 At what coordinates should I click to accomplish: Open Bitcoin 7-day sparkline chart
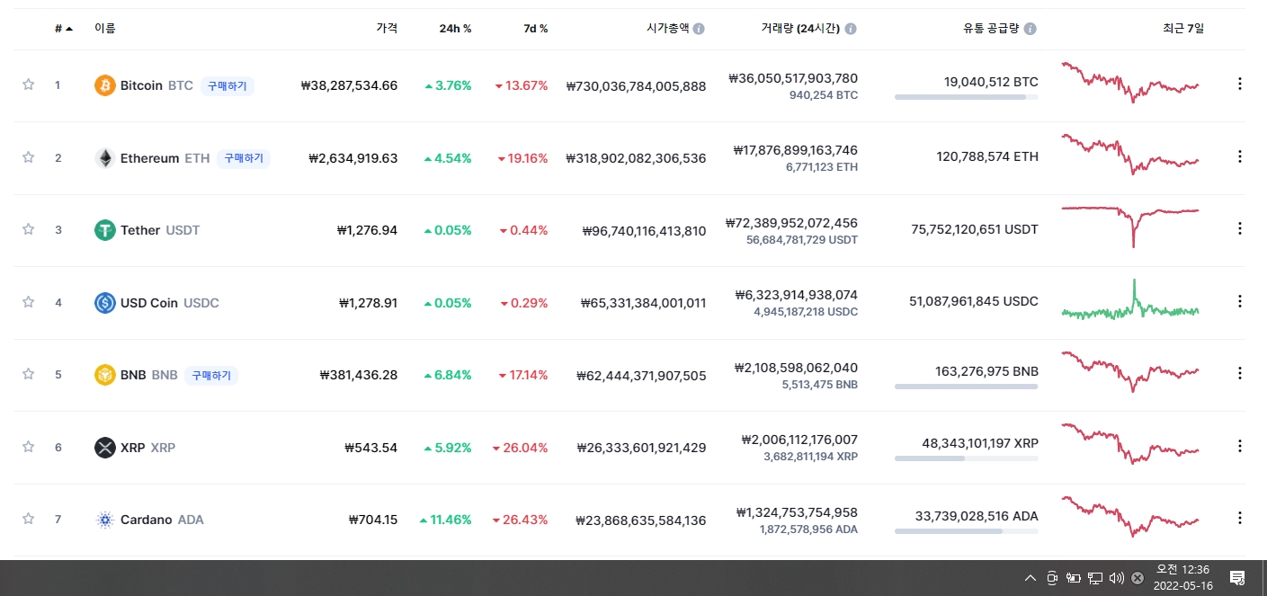(1130, 83)
